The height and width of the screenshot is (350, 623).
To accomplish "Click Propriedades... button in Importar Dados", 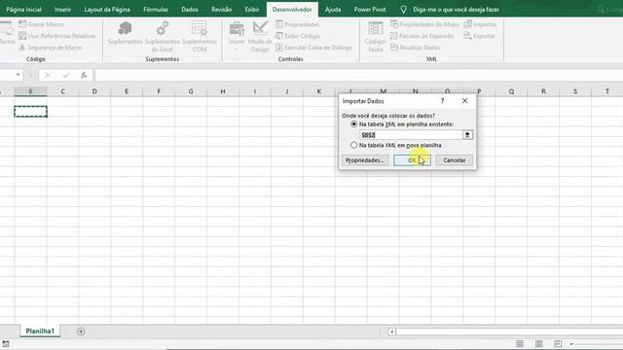I will [365, 160].
